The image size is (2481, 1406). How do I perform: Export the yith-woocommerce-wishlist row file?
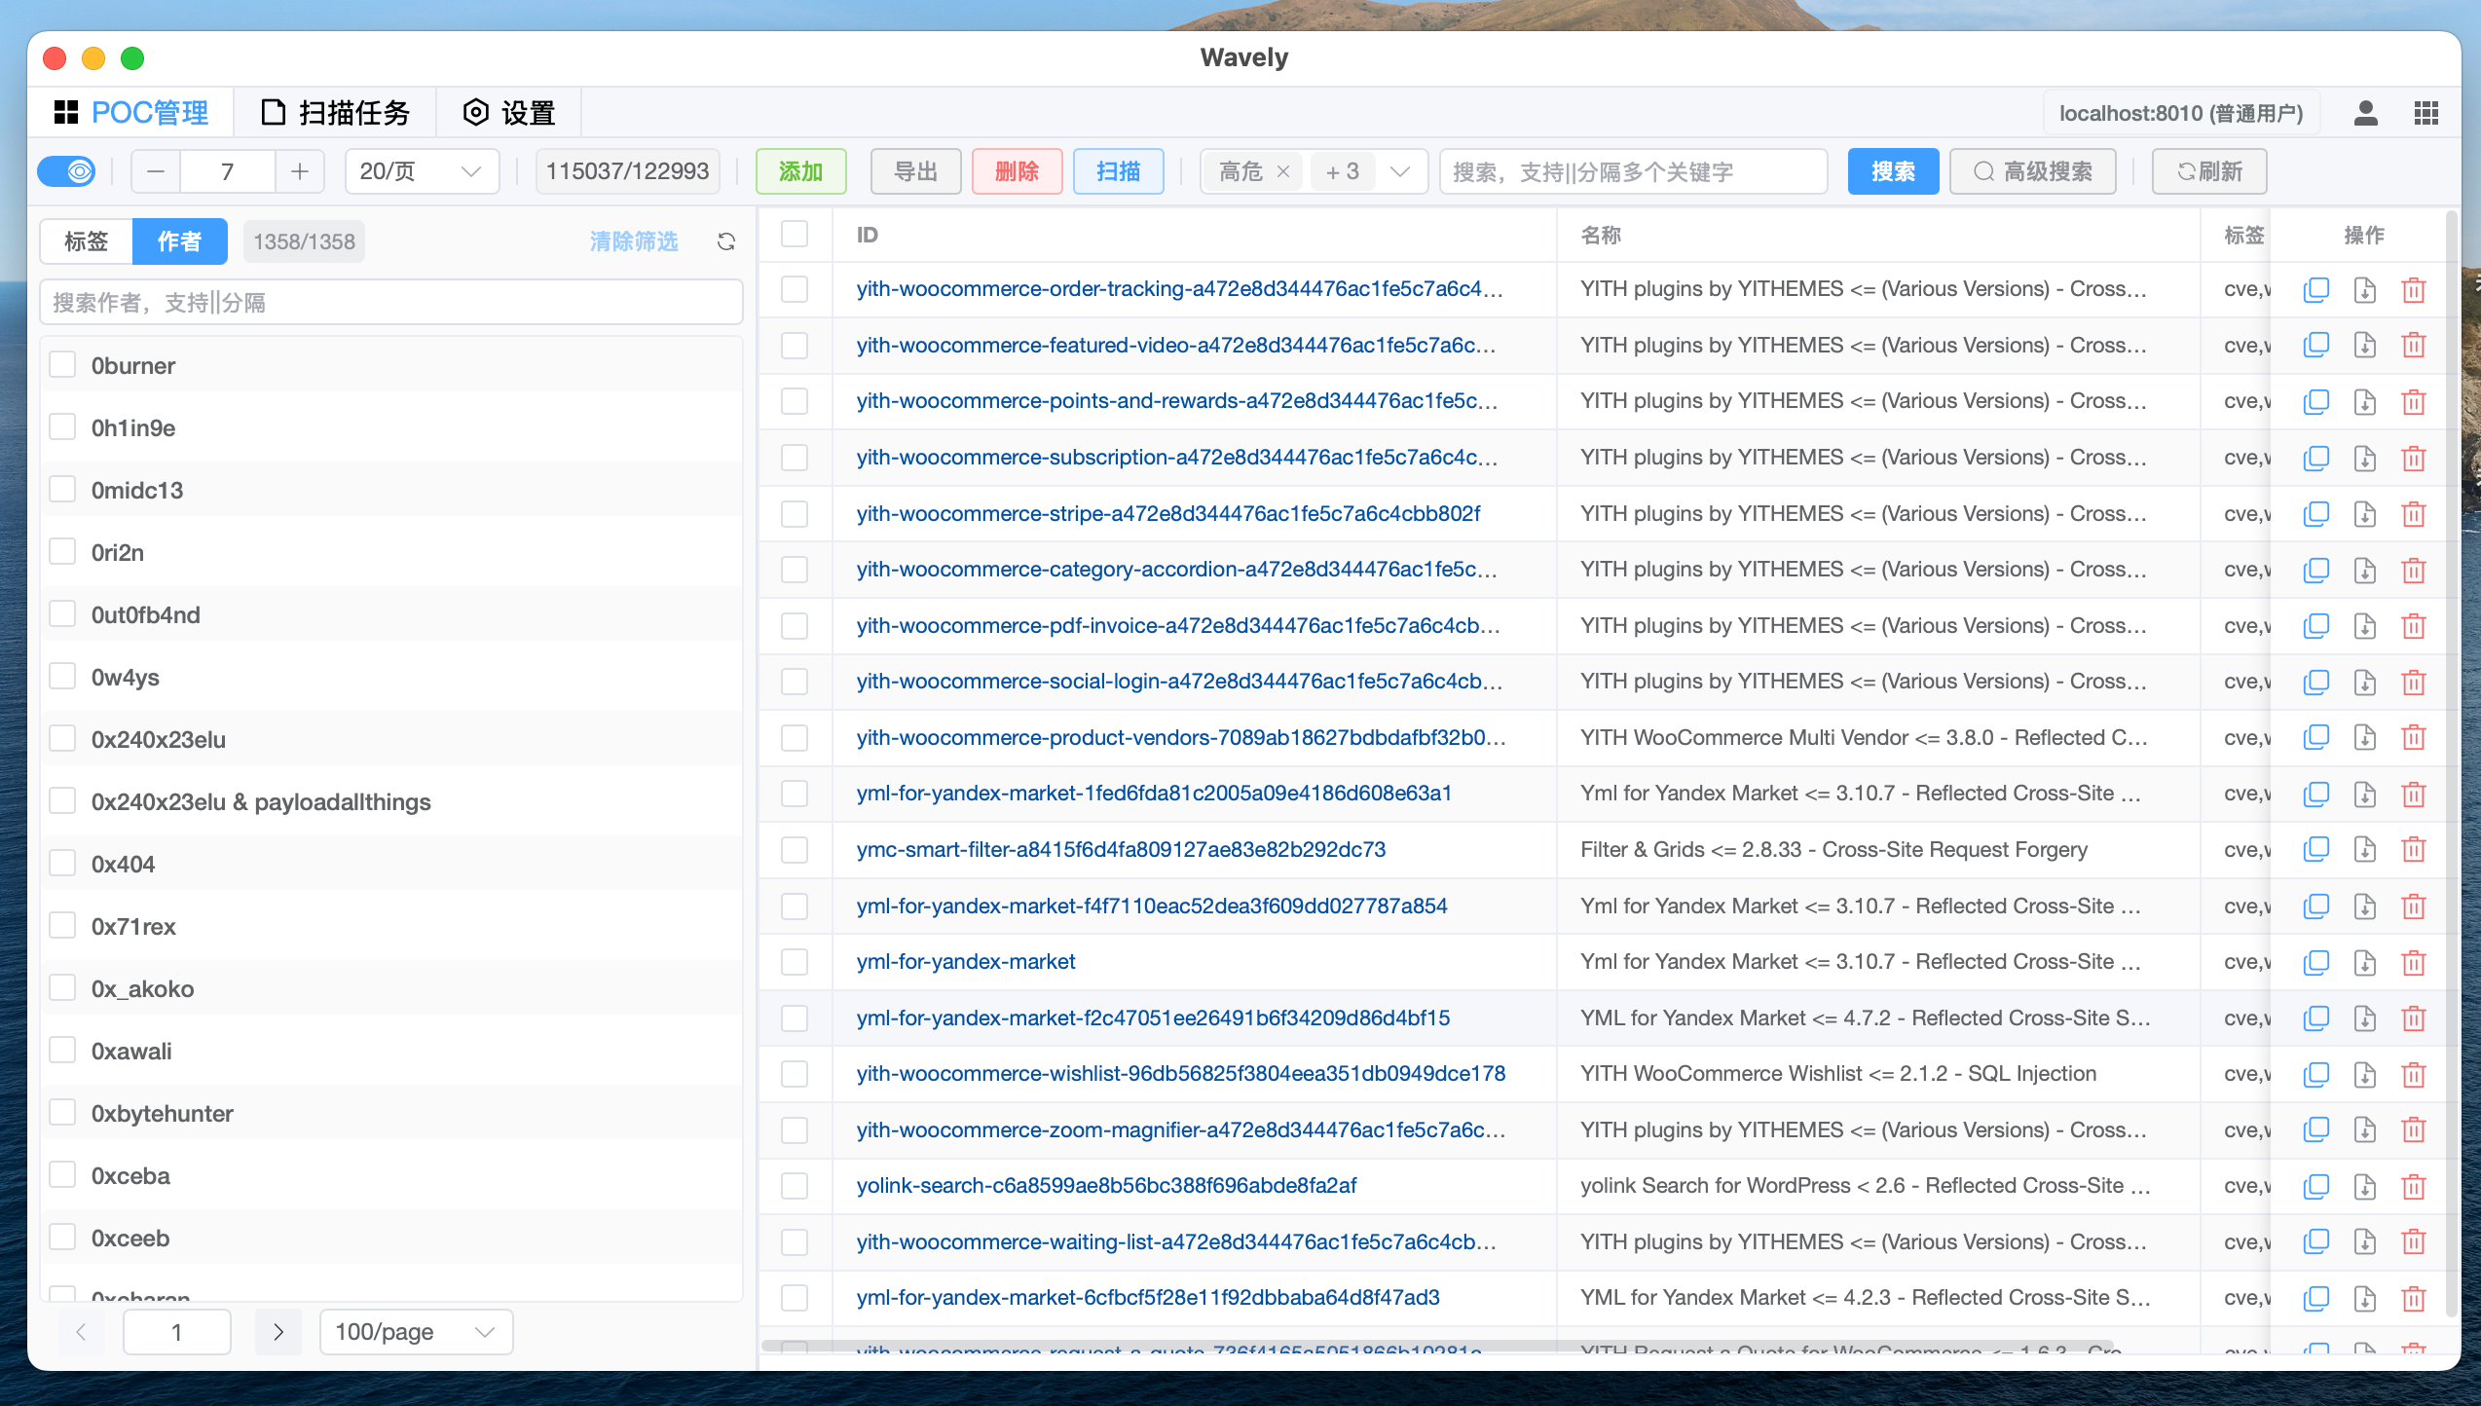2365,1074
